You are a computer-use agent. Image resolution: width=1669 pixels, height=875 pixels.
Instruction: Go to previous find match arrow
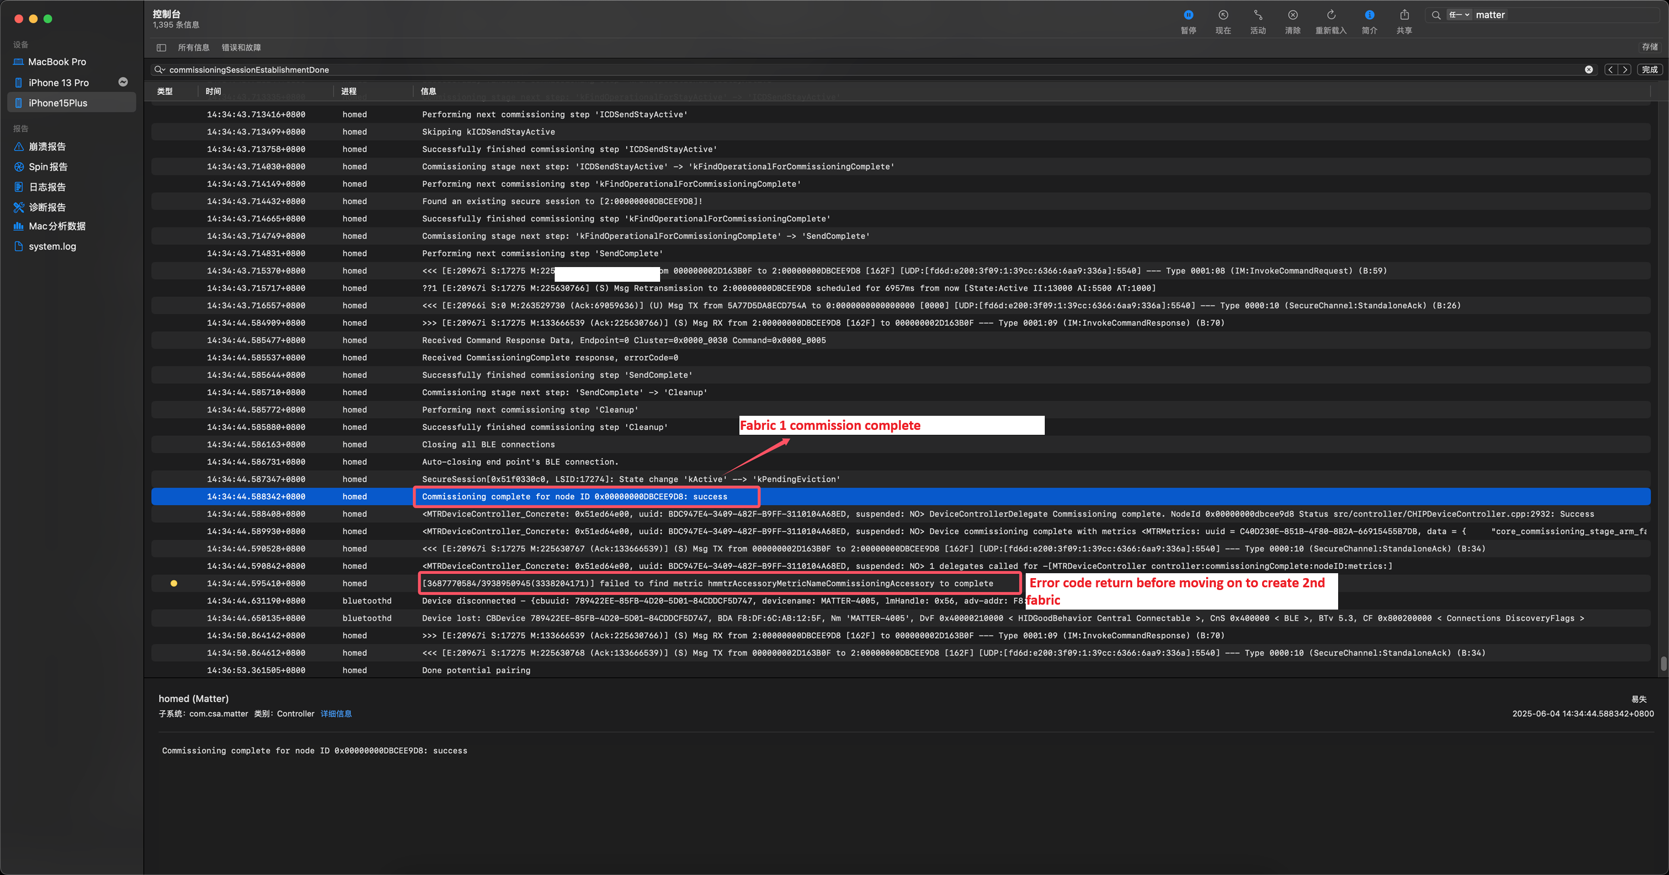[1611, 69]
